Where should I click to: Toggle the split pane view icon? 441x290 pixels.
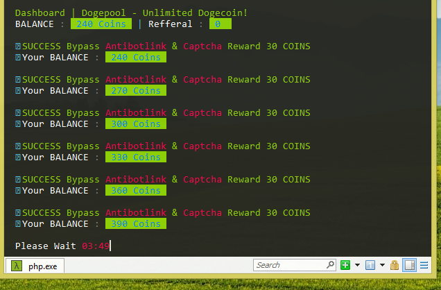[409, 265]
